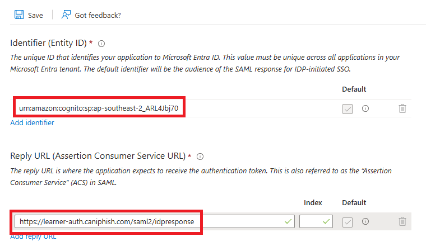Click the Identifier (Entity ID) heading text
The height and width of the screenshot is (251, 426).
click(51, 44)
